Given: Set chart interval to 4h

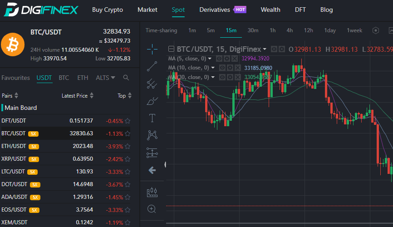Looking at the screenshot, I should tap(290, 30).
